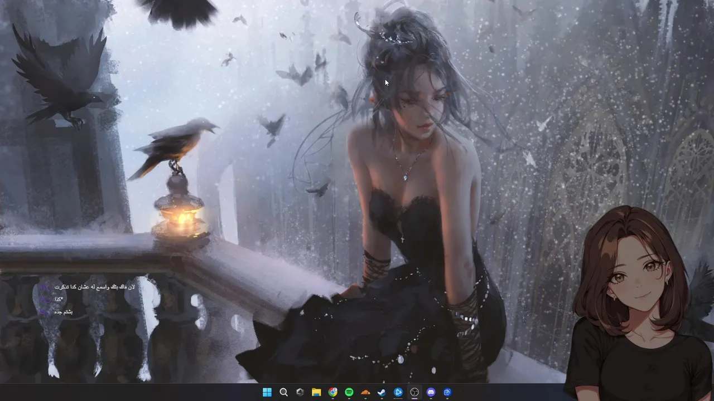Open File Explorer from the taskbar

click(x=316, y=392)
